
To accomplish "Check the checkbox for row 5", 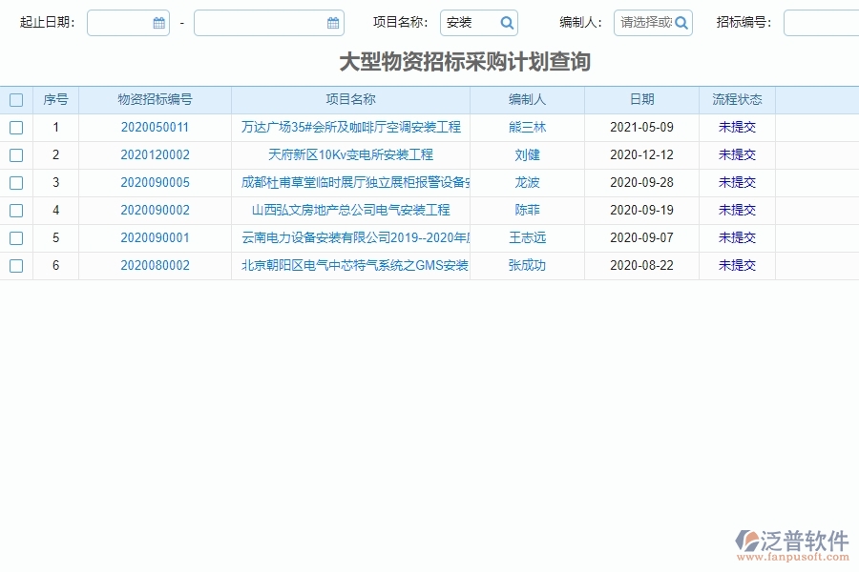I will [x=16, y=237].
